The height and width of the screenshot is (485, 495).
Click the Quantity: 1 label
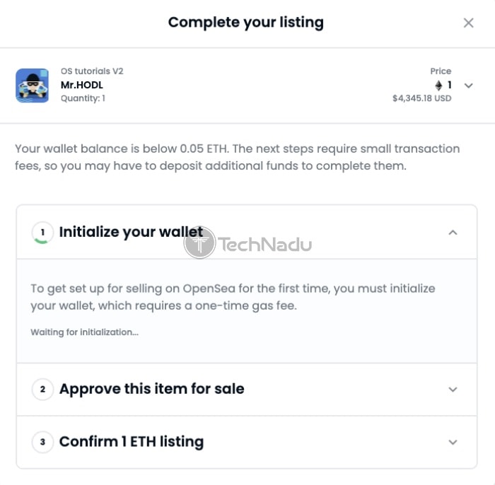(x=83, y=98)
